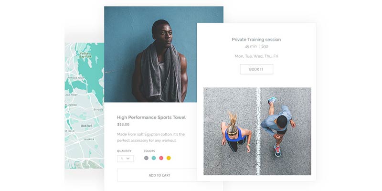Select the teal color swatch
This screenshot has width=382, height=191.
click(154, 158)
